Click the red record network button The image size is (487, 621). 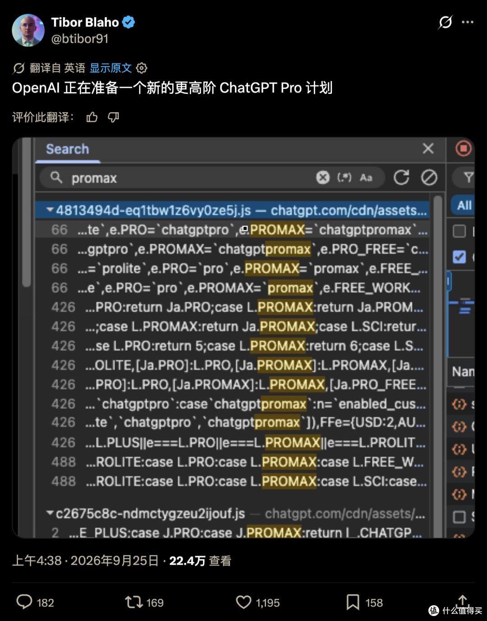463,148
